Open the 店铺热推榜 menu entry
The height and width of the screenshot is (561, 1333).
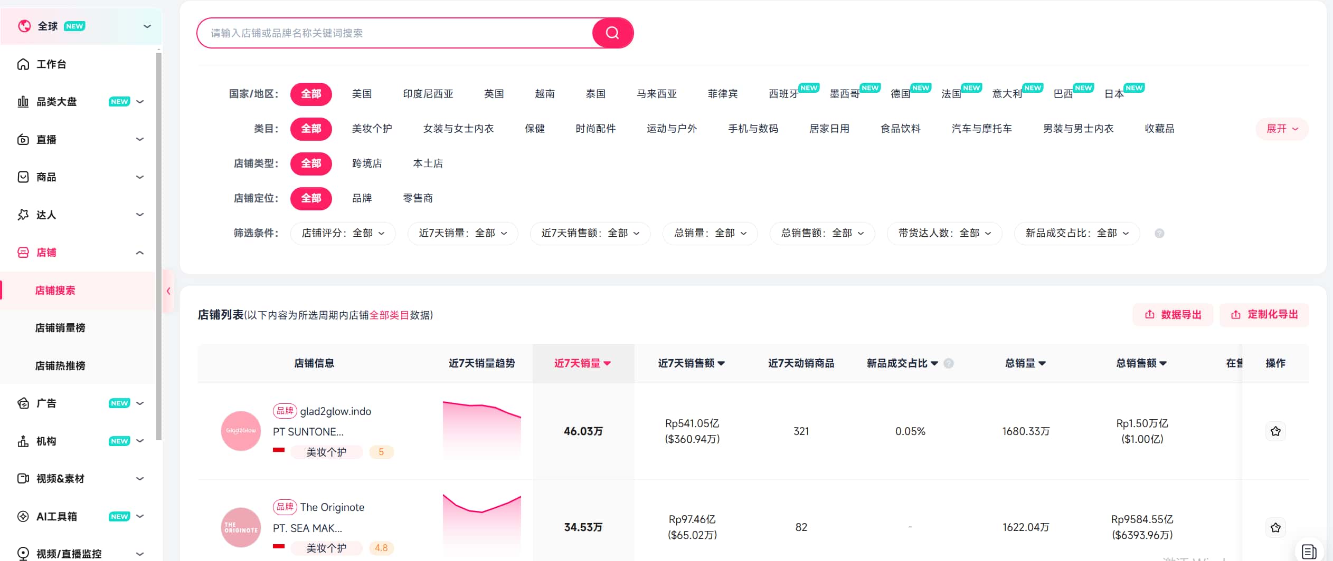60,365
